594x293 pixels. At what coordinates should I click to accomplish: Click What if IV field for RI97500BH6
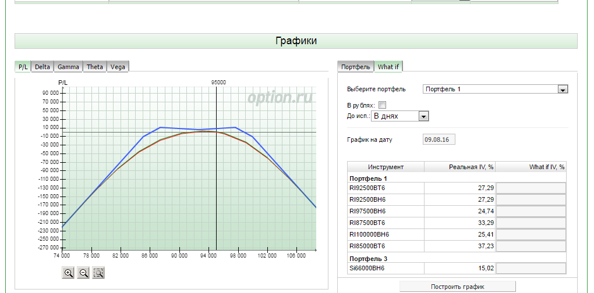coord(531,212)
